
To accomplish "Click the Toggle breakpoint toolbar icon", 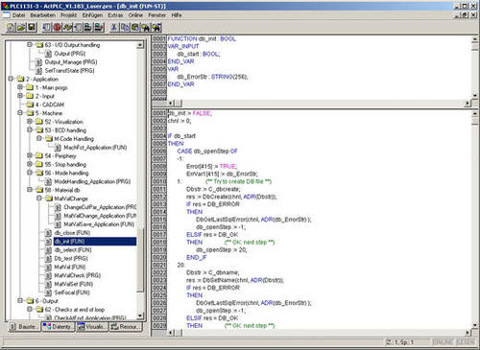I will click(78, 28).
